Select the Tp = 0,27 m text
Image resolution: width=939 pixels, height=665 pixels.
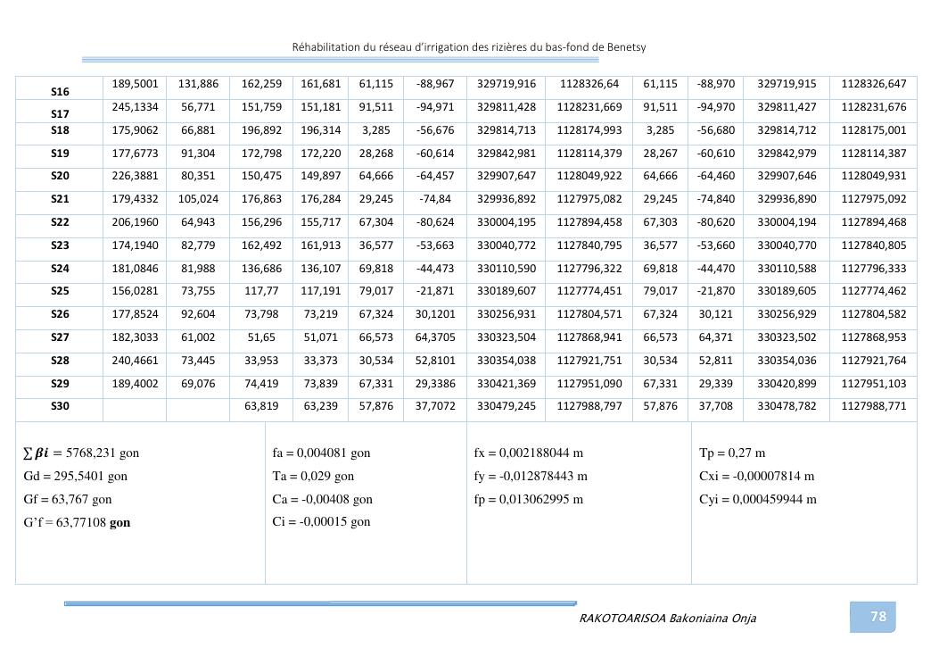coord(732,453)
